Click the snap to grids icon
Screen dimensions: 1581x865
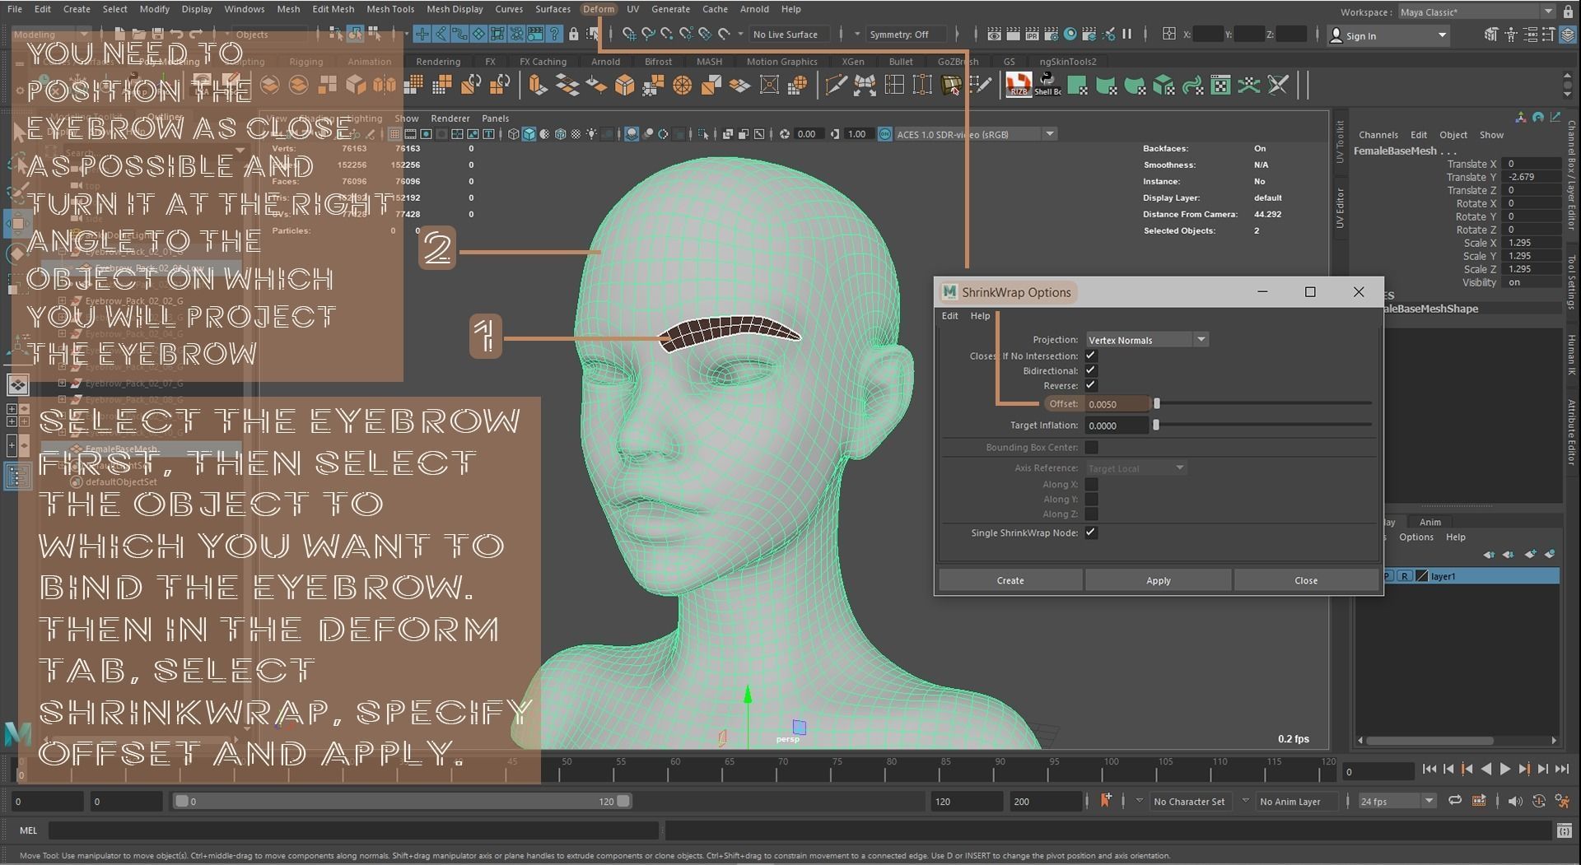629,35
